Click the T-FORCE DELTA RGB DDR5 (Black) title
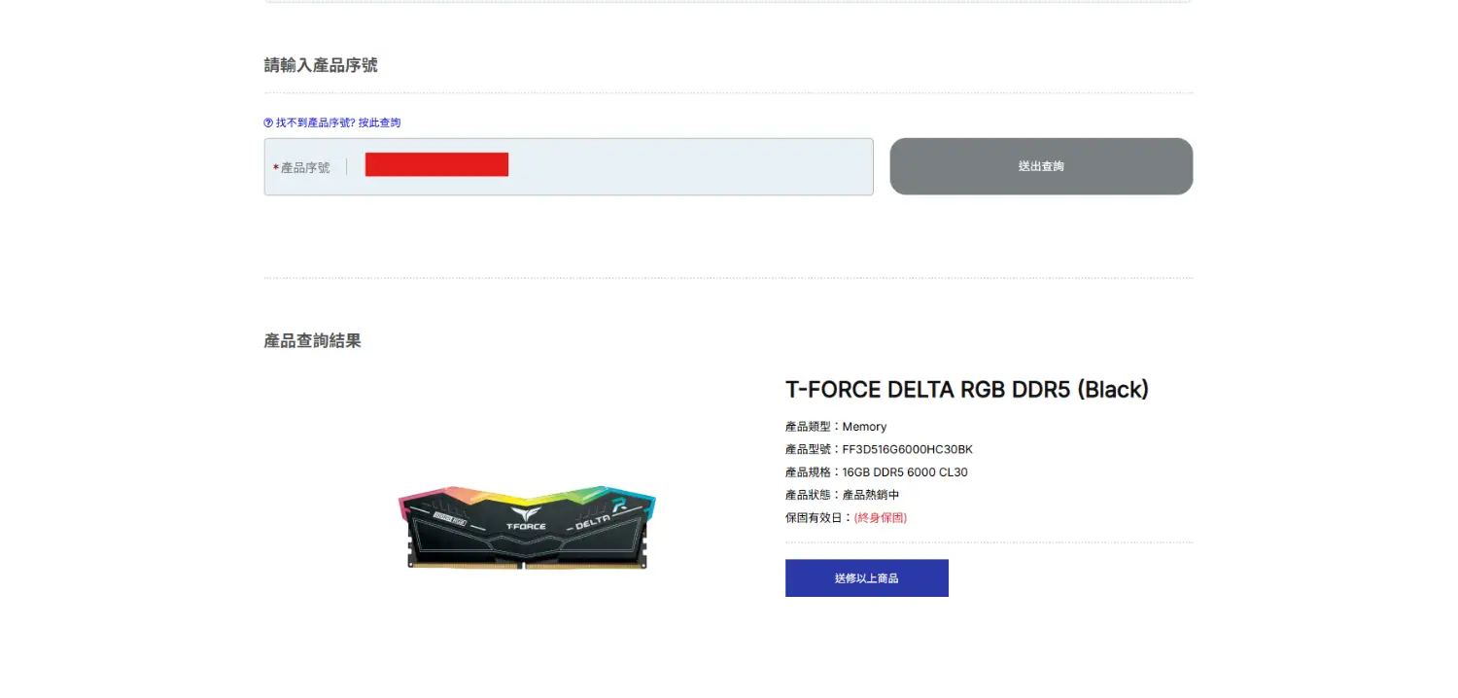The image size is (1458, 698). pyautogui.click(x=966, y=390)
